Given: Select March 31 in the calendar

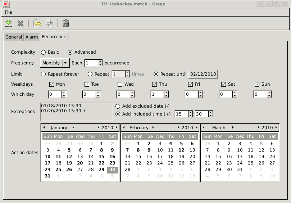Looking at the screenshot, I should pyautogui.click(x=240, y=170).
